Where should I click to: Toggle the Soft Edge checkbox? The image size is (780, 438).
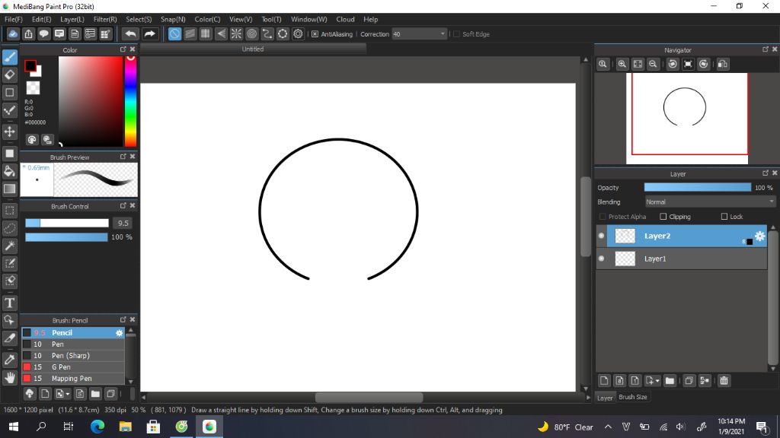pos(456,34)
